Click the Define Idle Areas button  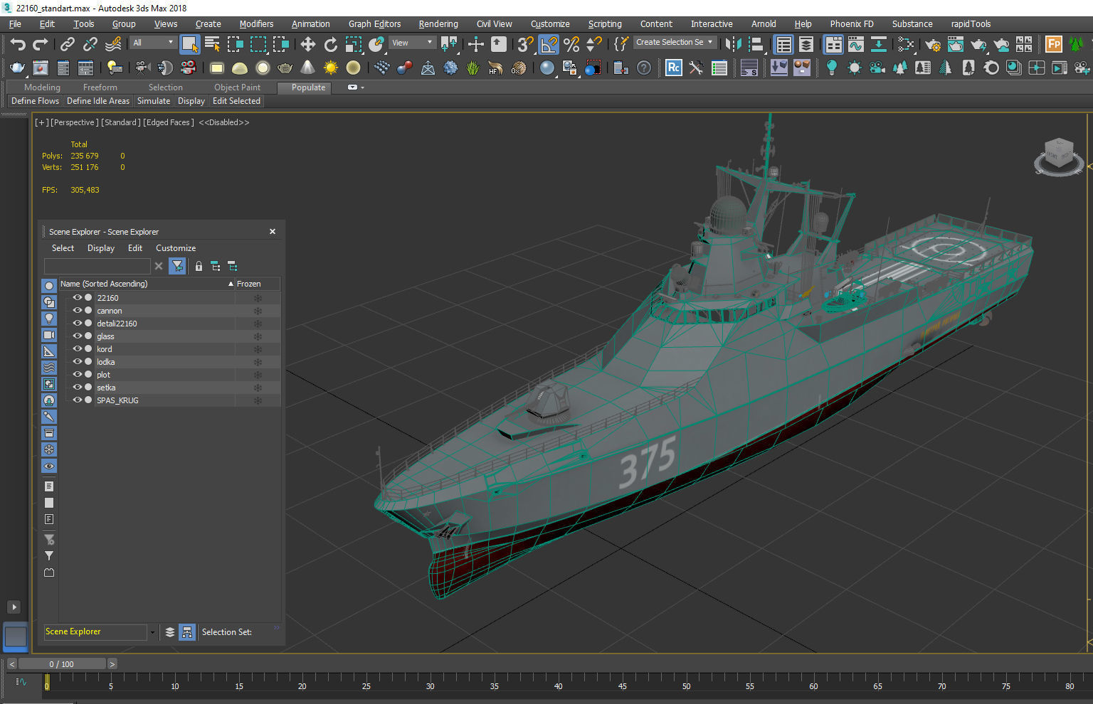point(98,101)
